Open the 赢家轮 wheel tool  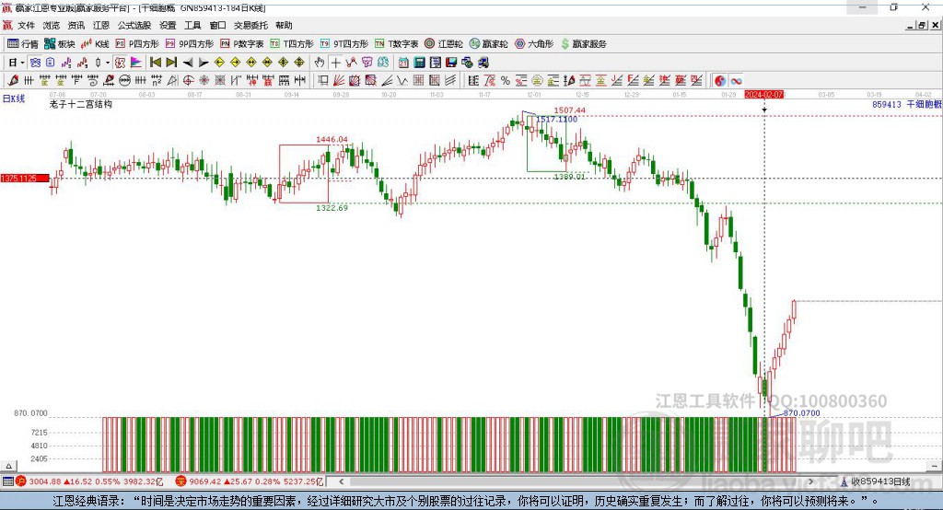click(x=488, y=44)
